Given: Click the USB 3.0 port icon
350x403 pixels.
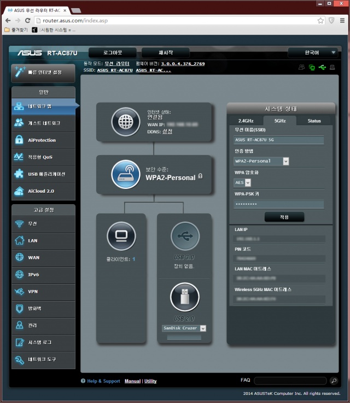Looking at the screenshot, I should [185, 236].
